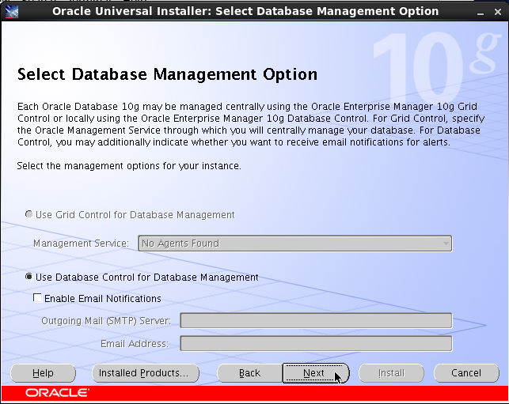Proceed with the Next button
This screenshot has width=509, height=404.
(x=316, y=373)
